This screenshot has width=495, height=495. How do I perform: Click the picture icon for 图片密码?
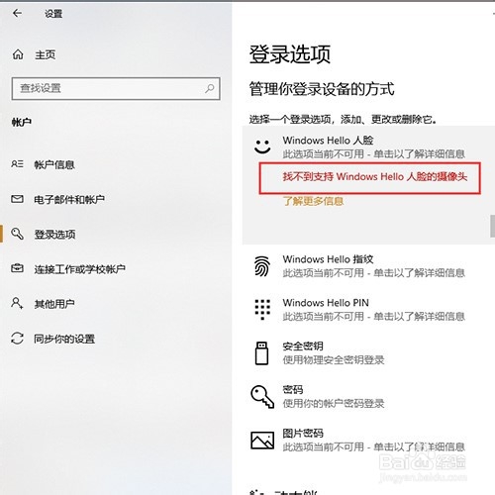coord(262,441)
